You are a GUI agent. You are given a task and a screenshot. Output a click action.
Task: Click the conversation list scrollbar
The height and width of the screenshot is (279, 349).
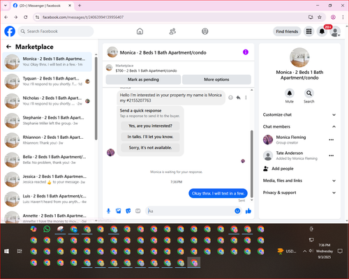pos(96,98)
